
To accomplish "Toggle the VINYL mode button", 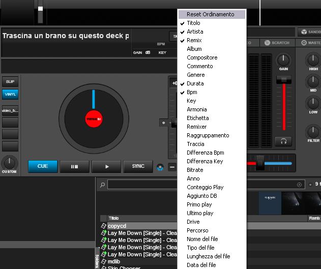I will click(x=10, y=94).
